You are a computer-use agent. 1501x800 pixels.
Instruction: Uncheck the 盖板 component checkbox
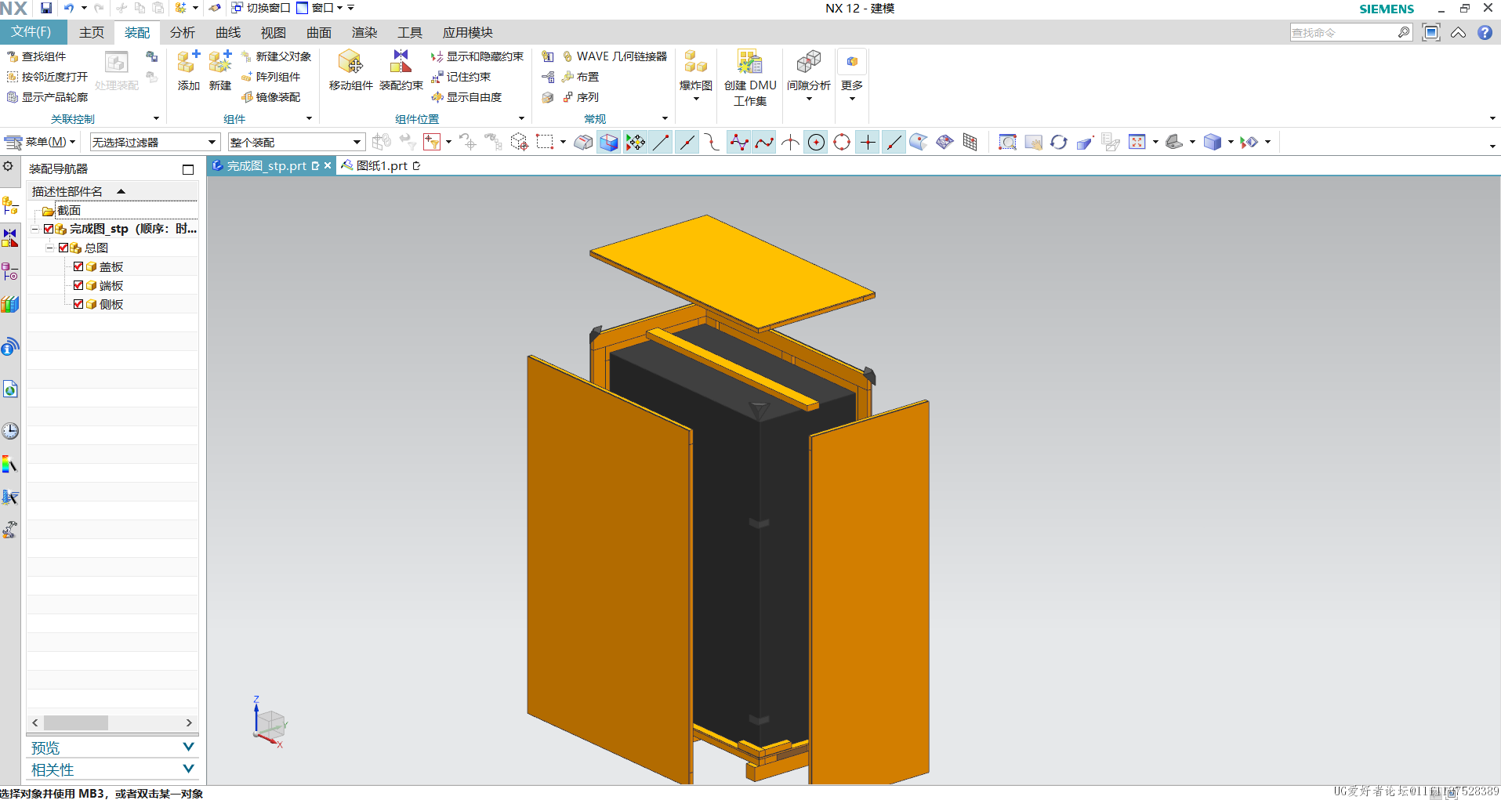pyautogui.click(x=78, y=266)
